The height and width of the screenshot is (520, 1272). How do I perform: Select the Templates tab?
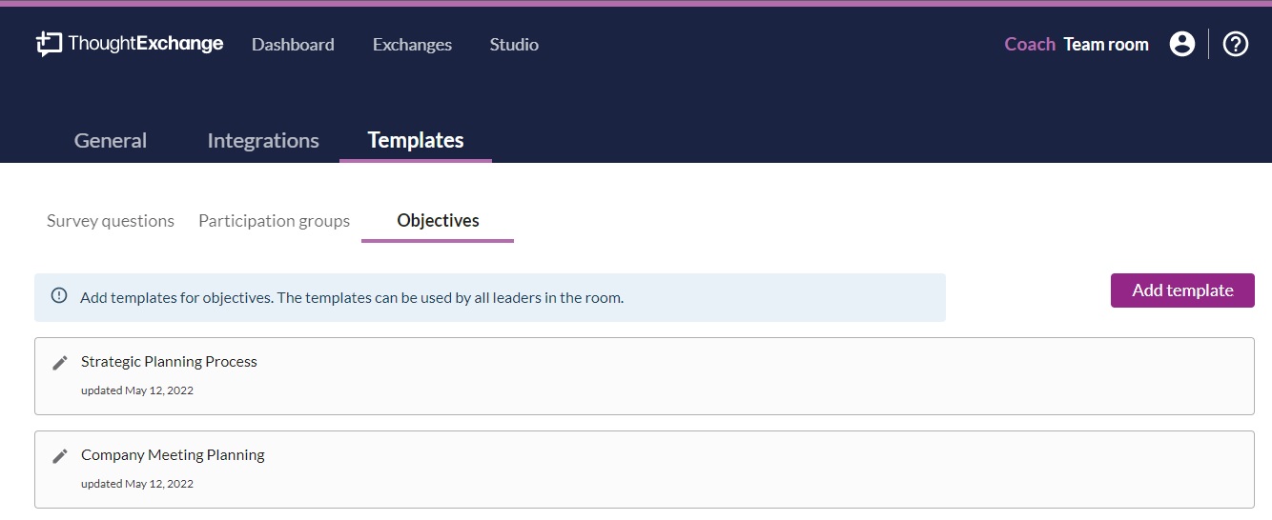pos(416,141)
